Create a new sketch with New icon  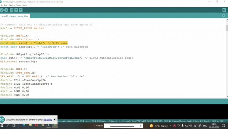pos(12,10)
